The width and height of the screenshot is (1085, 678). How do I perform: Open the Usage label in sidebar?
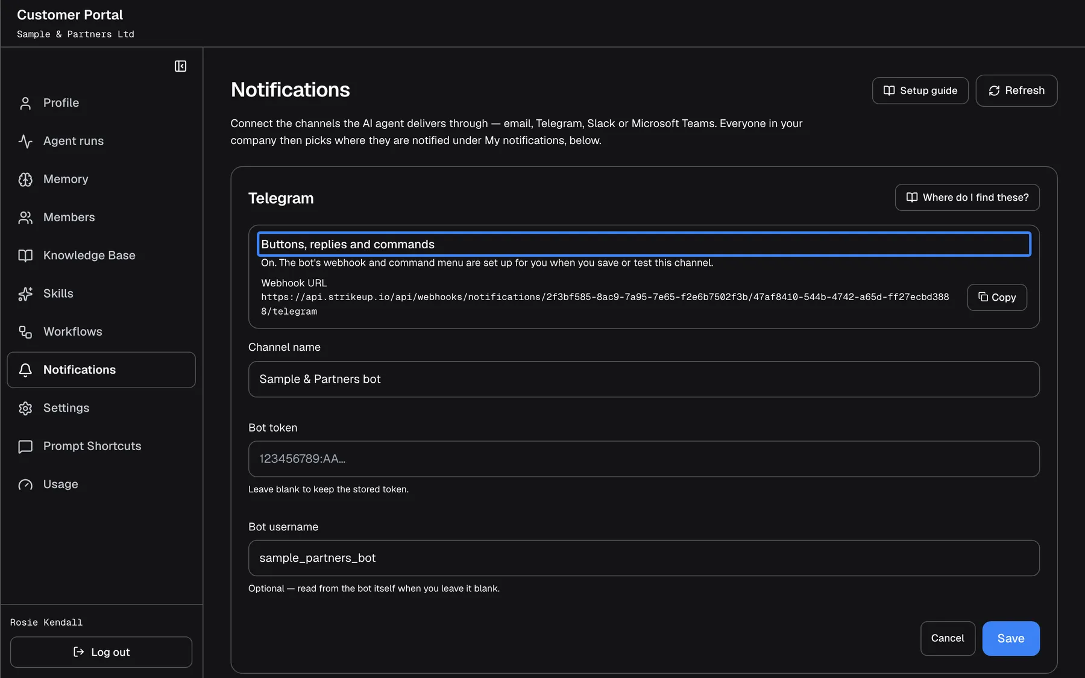61,485
